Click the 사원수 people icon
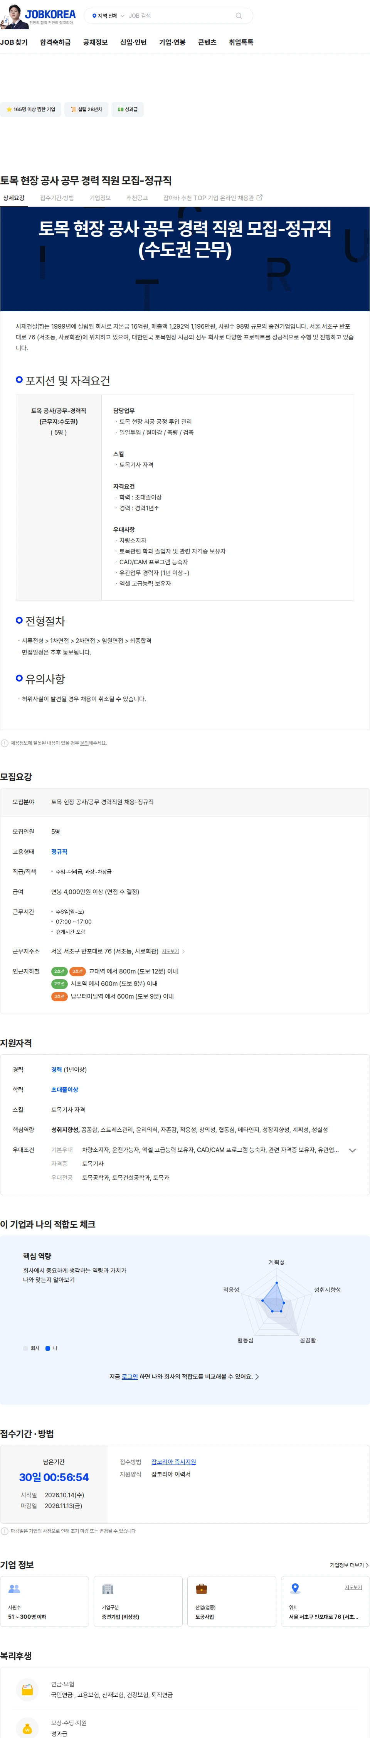The height and width of the screenshot is (1738, 370). [14, 1589]
